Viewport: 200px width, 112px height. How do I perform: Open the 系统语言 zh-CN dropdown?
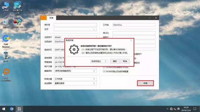tap(59, 58)
